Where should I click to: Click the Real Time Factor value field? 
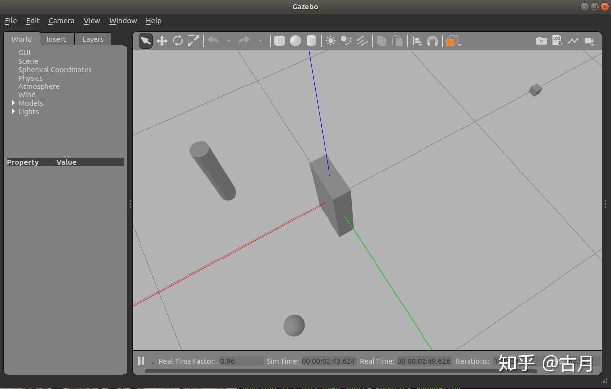241,361
